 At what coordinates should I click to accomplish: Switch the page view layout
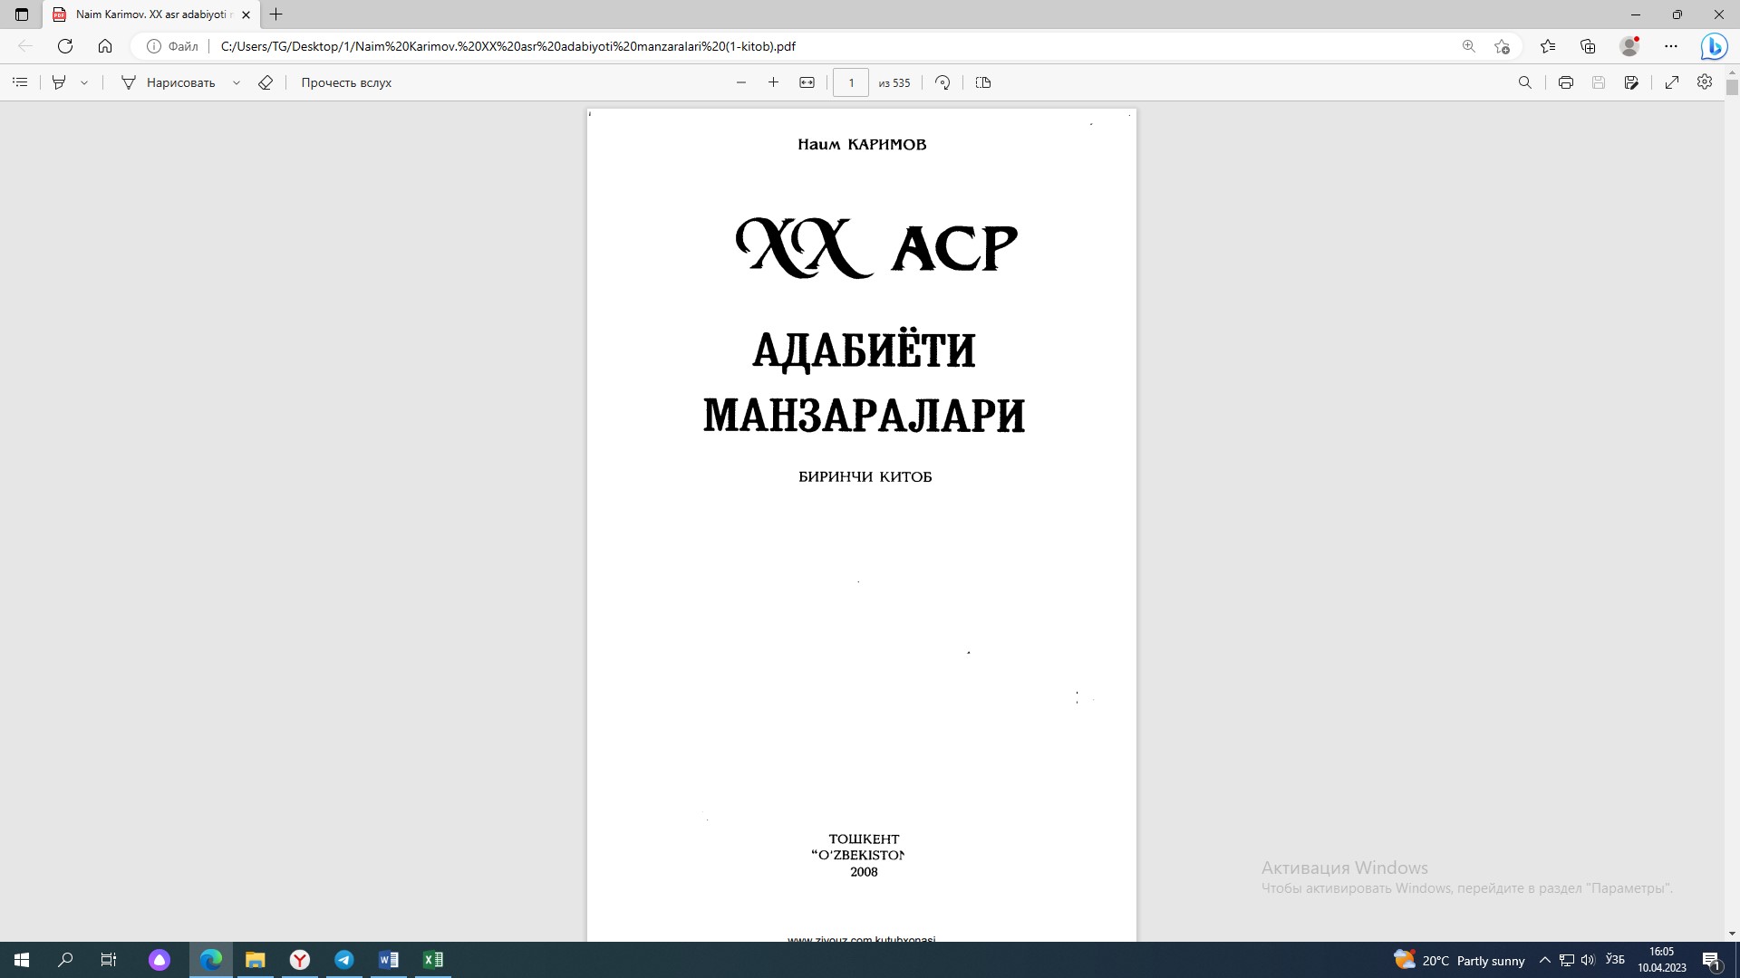pos(983,82)
